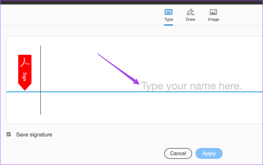Open the Image tab
This screenshot has width=263, height=165.
pos(213,15)
